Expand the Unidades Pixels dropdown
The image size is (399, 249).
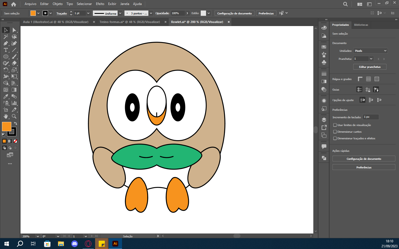(370, 51)
